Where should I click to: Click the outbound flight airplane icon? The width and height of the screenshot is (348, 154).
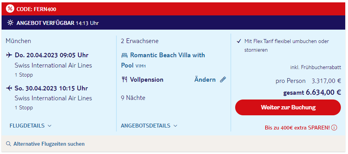coord(9,55)
